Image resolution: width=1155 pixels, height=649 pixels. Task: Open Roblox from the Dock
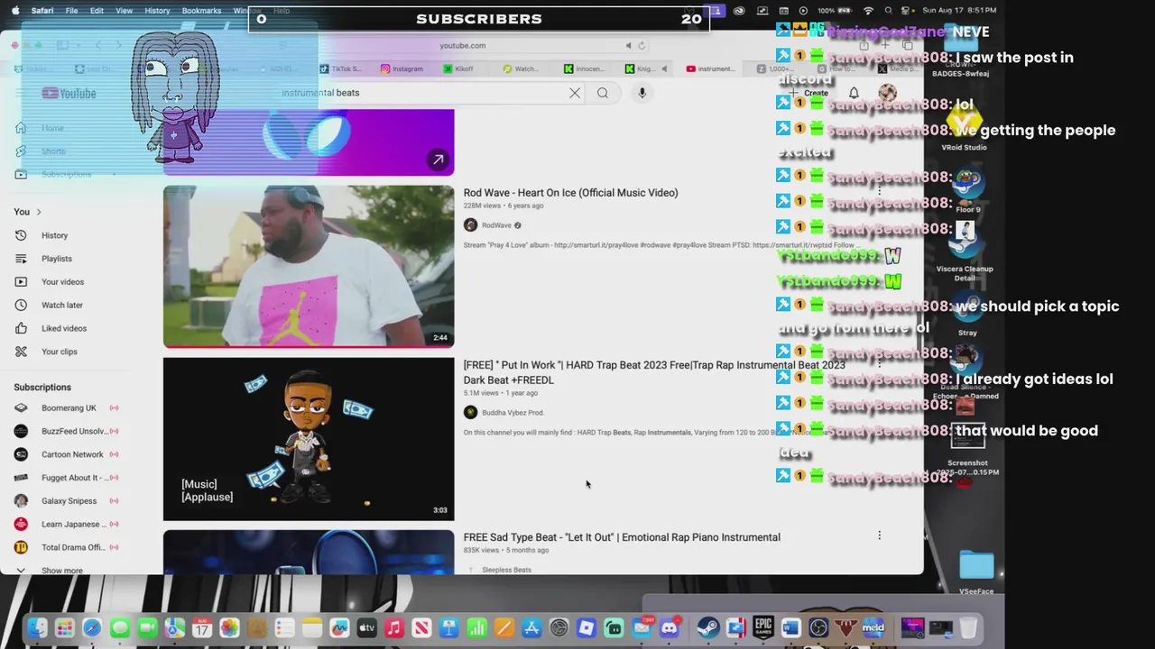pyautogui.click(x=587, y=628)
